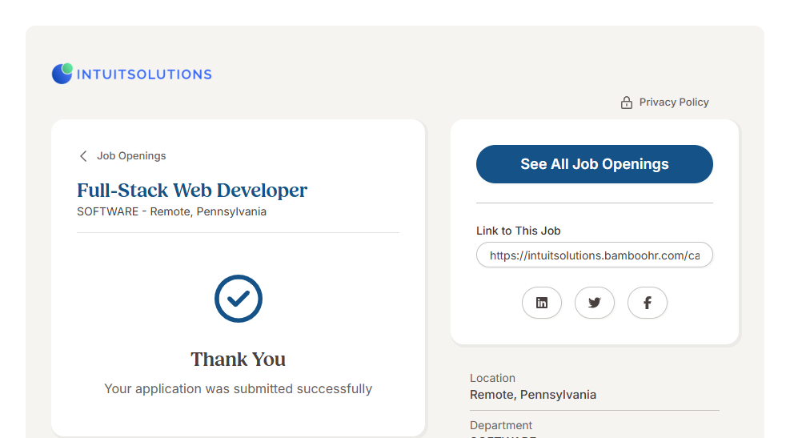Click the IntuitSolutions circular logo icon
The width and height of the screenshot is (790, 438).
[x=62, y=74]
